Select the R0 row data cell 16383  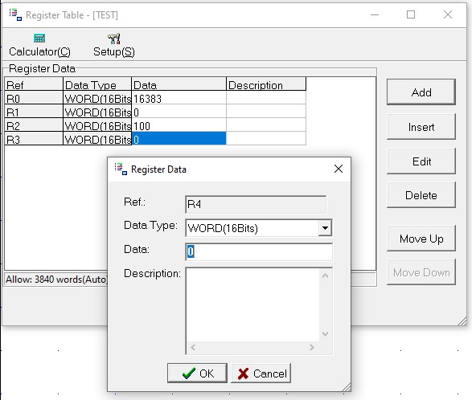[179, 98]
